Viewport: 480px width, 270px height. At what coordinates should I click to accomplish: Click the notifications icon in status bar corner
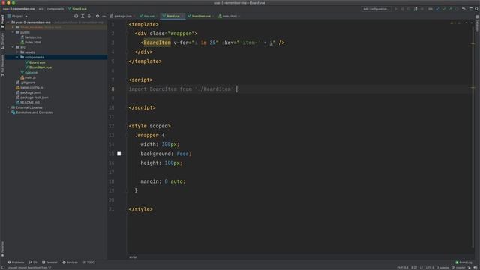pos(476,267)
